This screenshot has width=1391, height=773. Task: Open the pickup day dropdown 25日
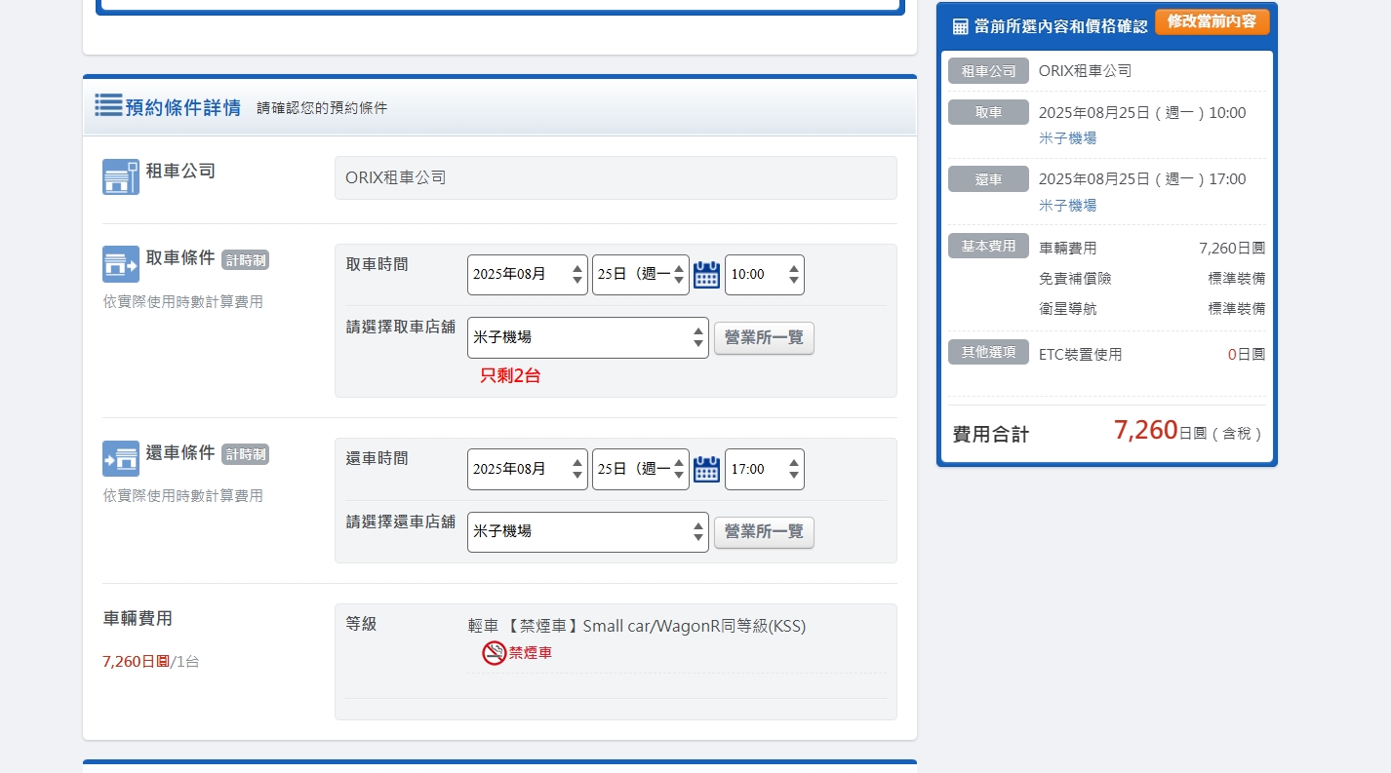click(x=641, y=275)
